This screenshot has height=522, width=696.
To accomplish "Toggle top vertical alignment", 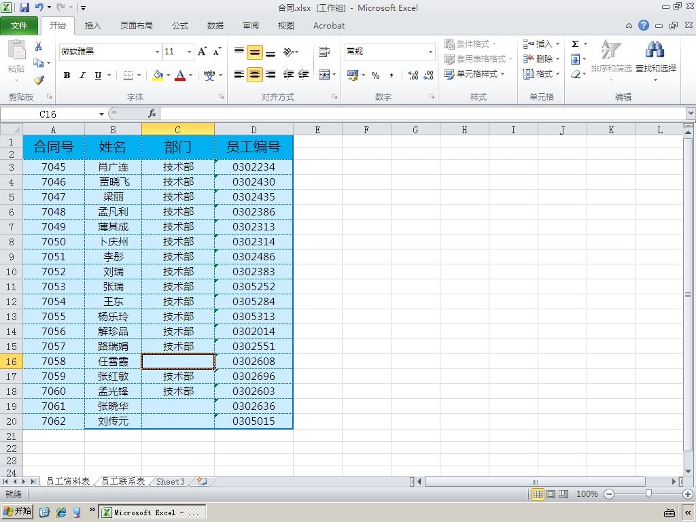I will pyautogui.click(x=239, y=52).
